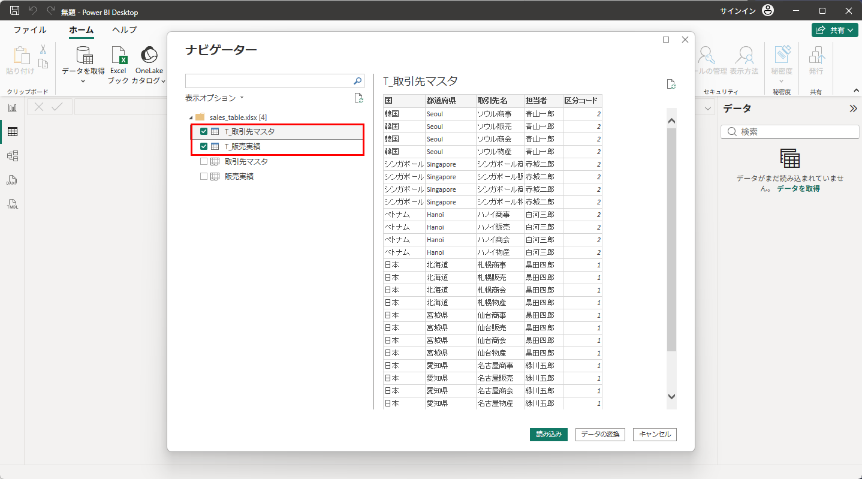Screen dimensions: 862x479
Task: Select the 販売実績 sheet label
Action: 239,176
